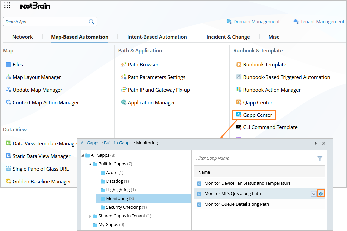The image size is (347, 231).
Task: Click the Qapp Center icon
Action: coord(239,102)
